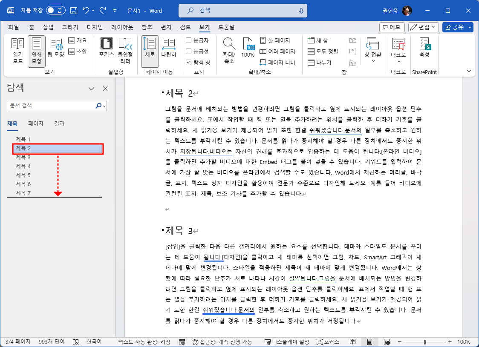
Task: Open the 참조 tab
Action: coord(147,27)
